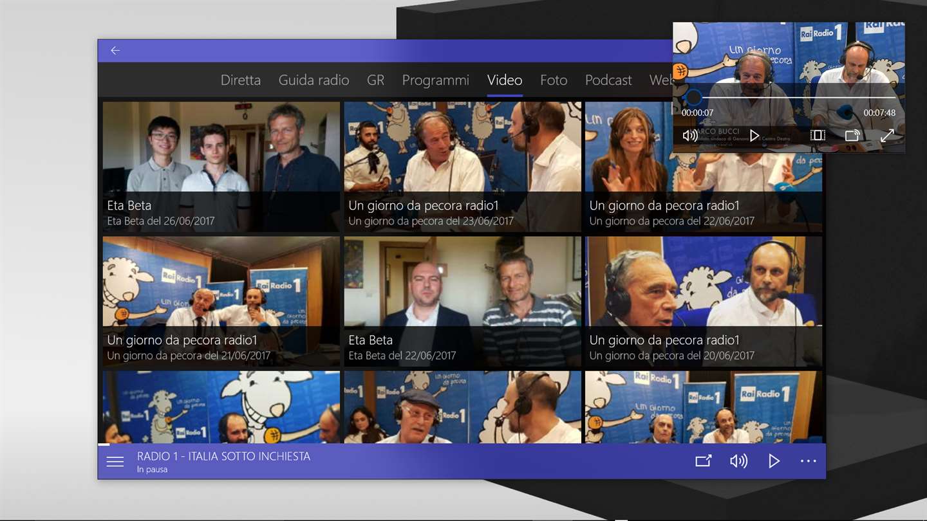Image resolution: width=927 pixels, height=521 pixels.
Task: Click the 00:07:48 duration in mini player
Action: (x=879, y=113)
